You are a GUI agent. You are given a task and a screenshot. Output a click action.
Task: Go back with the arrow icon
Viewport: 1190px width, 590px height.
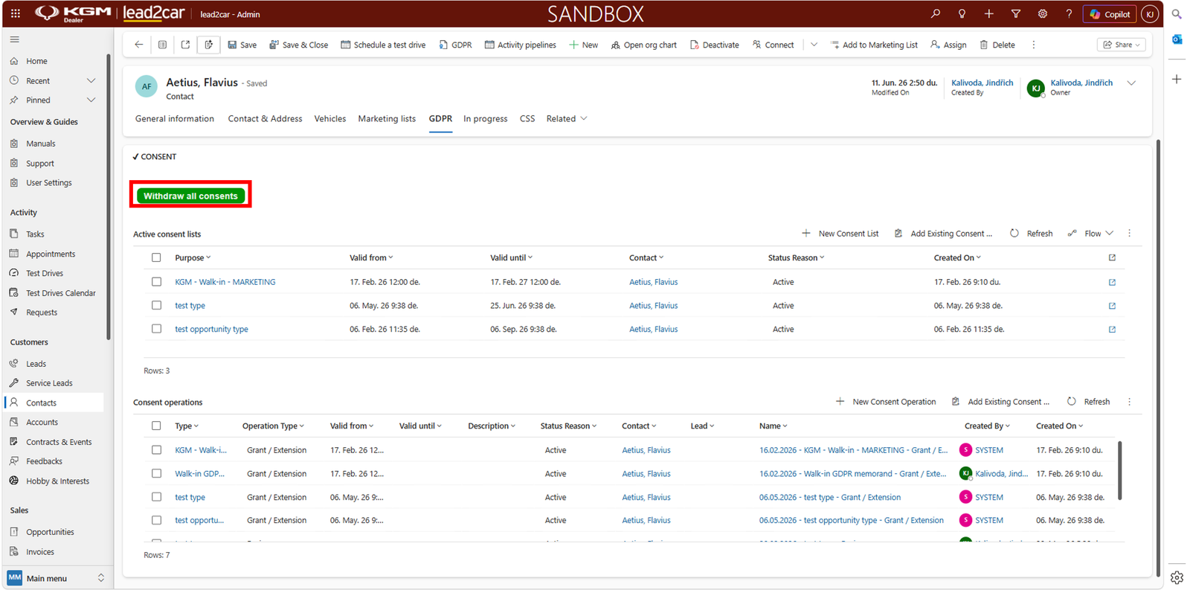coord(138,45)
